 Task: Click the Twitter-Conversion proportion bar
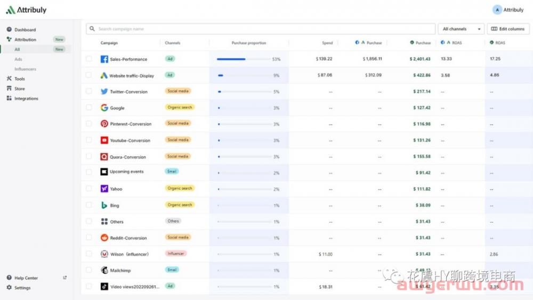(244, 92)
